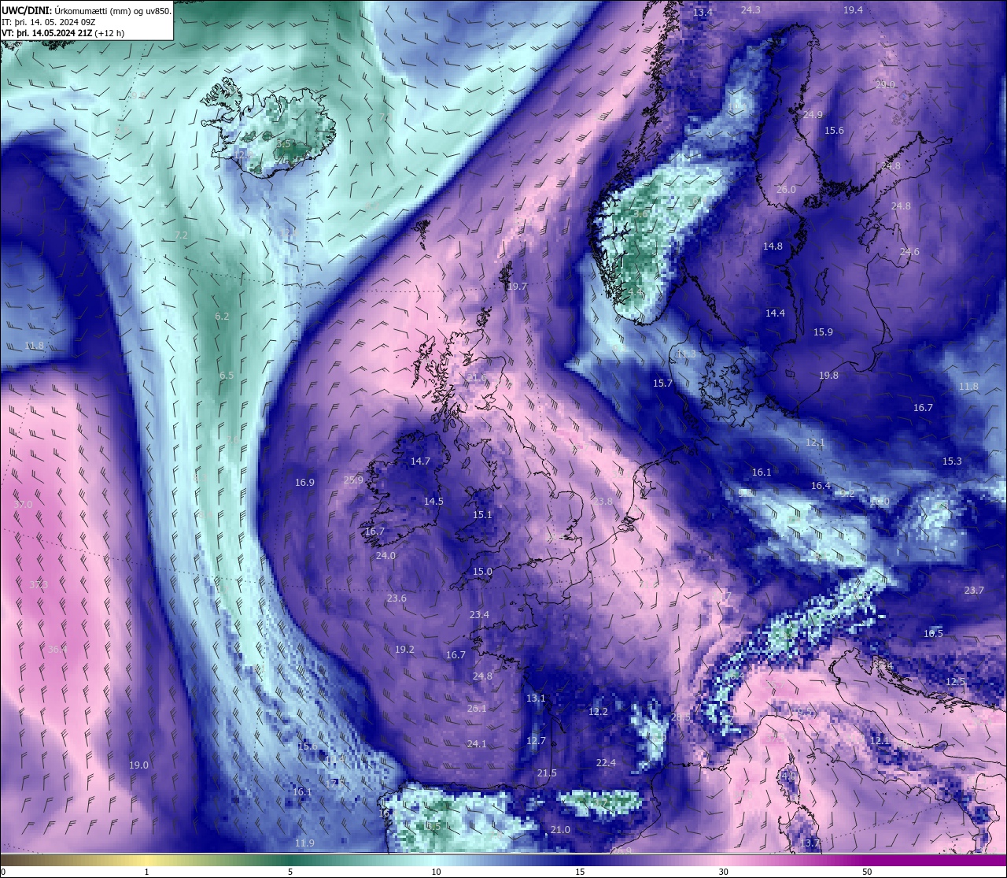Select the 19.0 value in the southwest ocean
Image resolution: width=1007 pixels, height=878 pixels.
(x=138, y=765)
